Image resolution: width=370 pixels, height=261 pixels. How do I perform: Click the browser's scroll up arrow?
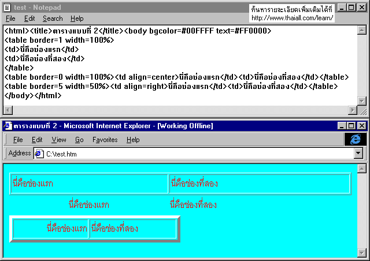tap(362, 169)
